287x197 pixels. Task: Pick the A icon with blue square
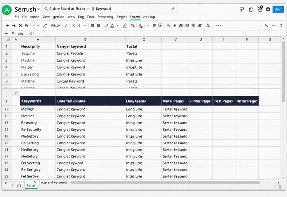point(140,25)
